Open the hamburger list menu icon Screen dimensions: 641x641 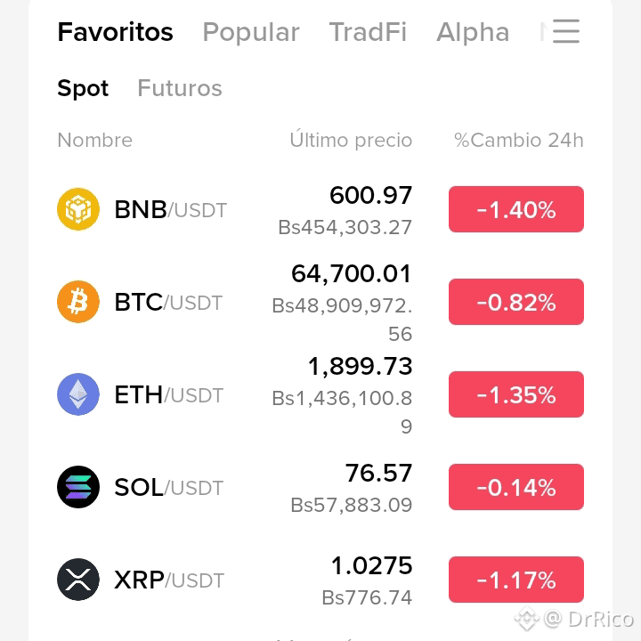(566, 31)
